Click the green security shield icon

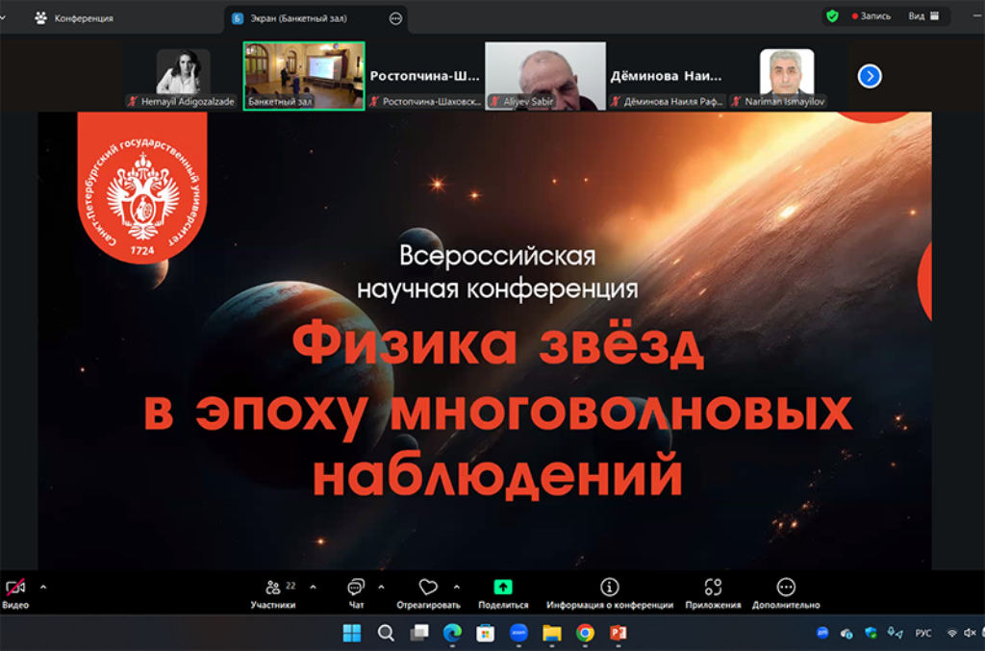pos(832,16)
